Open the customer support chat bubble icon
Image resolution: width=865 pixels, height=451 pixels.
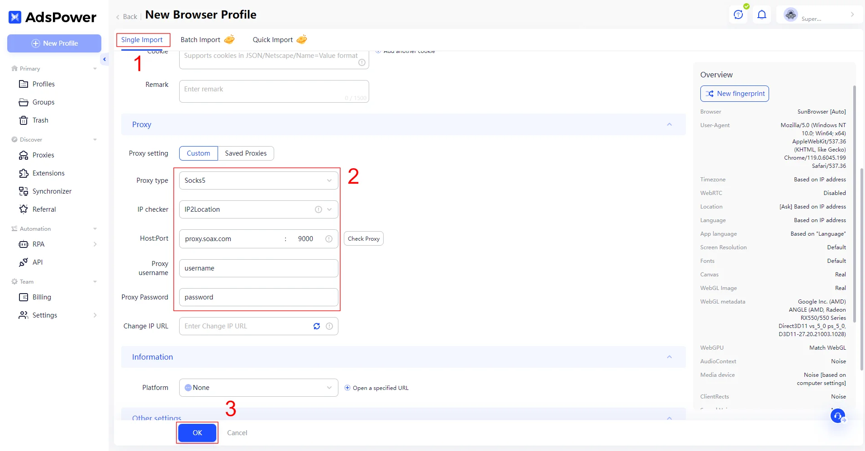coord(838,415)
